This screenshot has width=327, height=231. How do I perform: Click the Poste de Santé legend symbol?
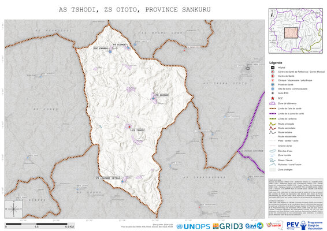pyautogui.click(x=272, y=85)
